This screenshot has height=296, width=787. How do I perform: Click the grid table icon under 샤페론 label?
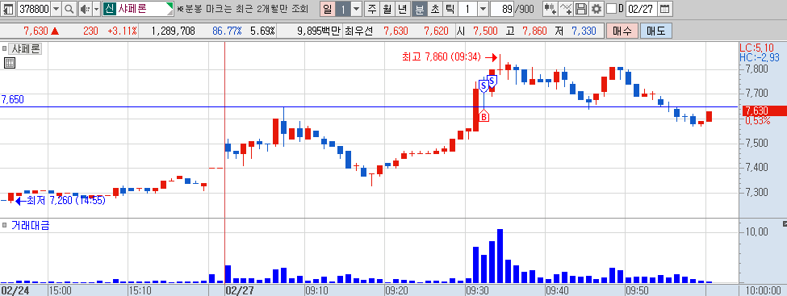coord(10,63)
